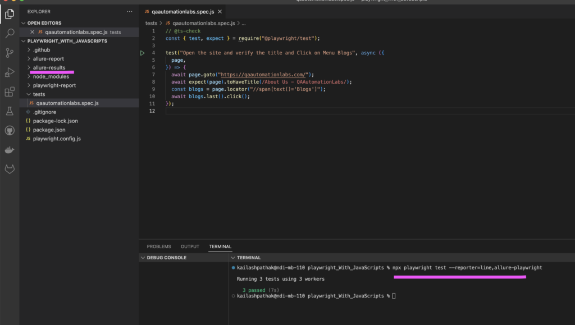
Task: Click the Explorer more actions ellipsis
Action: [x=130, y=12]
